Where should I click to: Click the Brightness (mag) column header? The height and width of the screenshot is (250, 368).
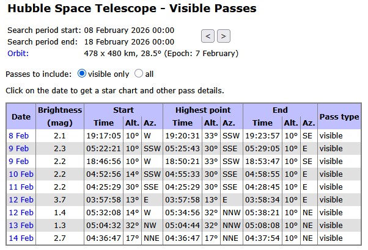point(60,116)
